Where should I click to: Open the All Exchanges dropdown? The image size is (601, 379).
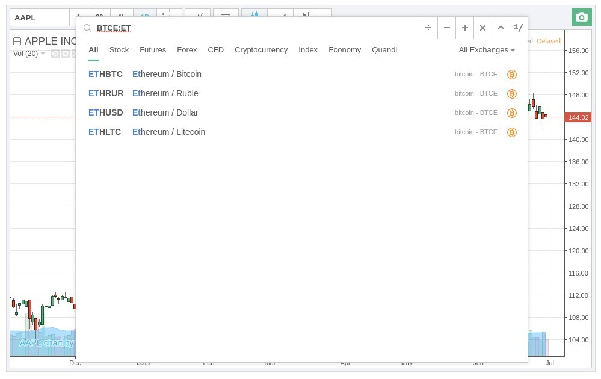(x=487, y=50)
